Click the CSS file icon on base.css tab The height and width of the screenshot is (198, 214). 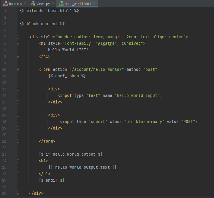tap(5, 4)
